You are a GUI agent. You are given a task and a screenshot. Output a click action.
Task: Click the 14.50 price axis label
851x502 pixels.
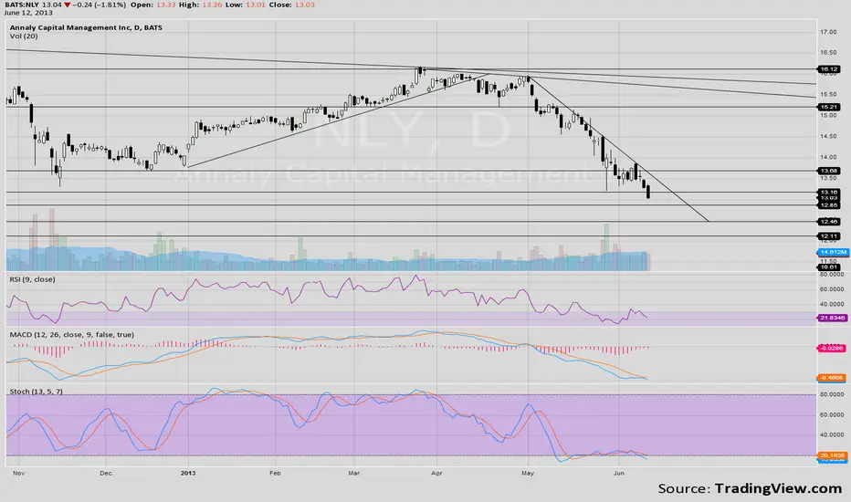point(829,136)
